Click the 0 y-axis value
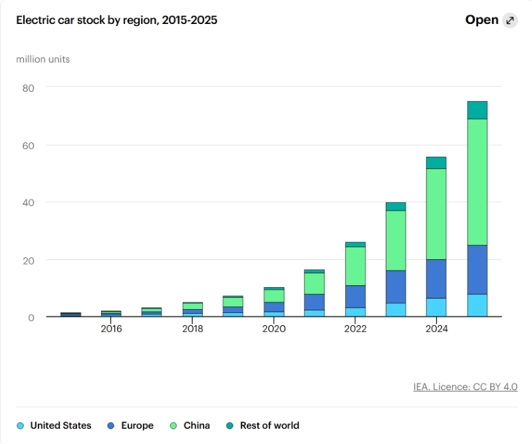532x444 pixels. (x=31, y=318)
